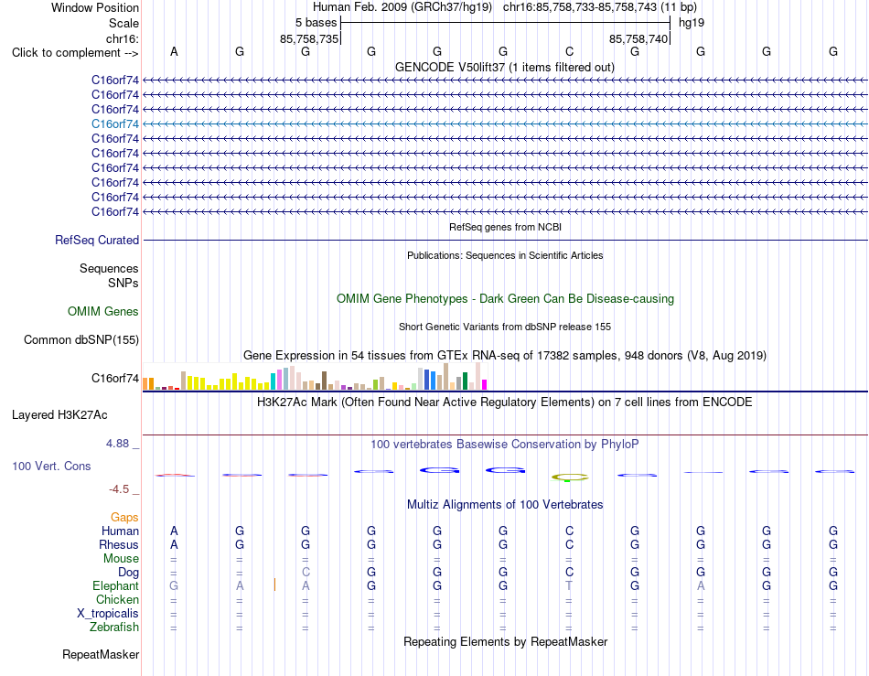Click the 4.88 upper PhyloP scale value
The image size is (869, 676).
[x=117, y=444]
